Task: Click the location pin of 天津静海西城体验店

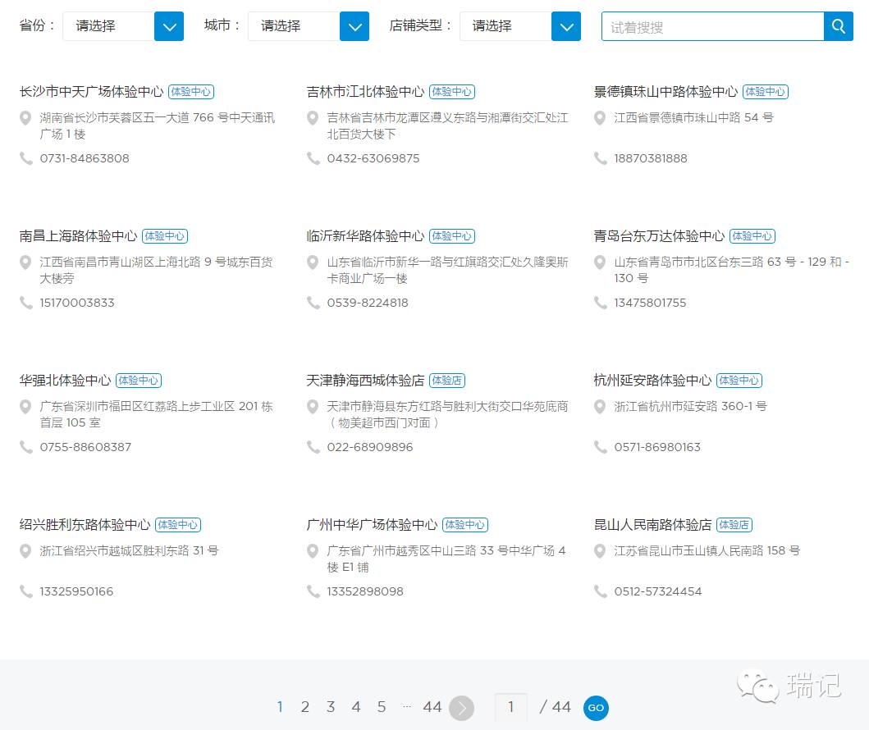Action: pyautogui.click(x=313, y=405)
